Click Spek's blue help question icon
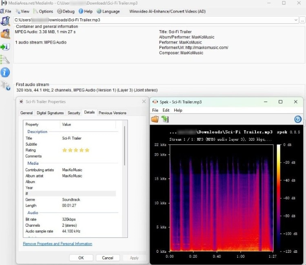This screenshot has height=265, width=306. pos(298,119)
